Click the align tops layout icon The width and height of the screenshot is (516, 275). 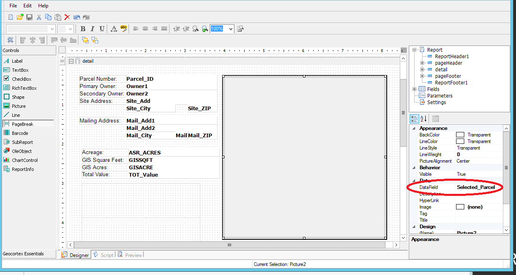(54, 40)
